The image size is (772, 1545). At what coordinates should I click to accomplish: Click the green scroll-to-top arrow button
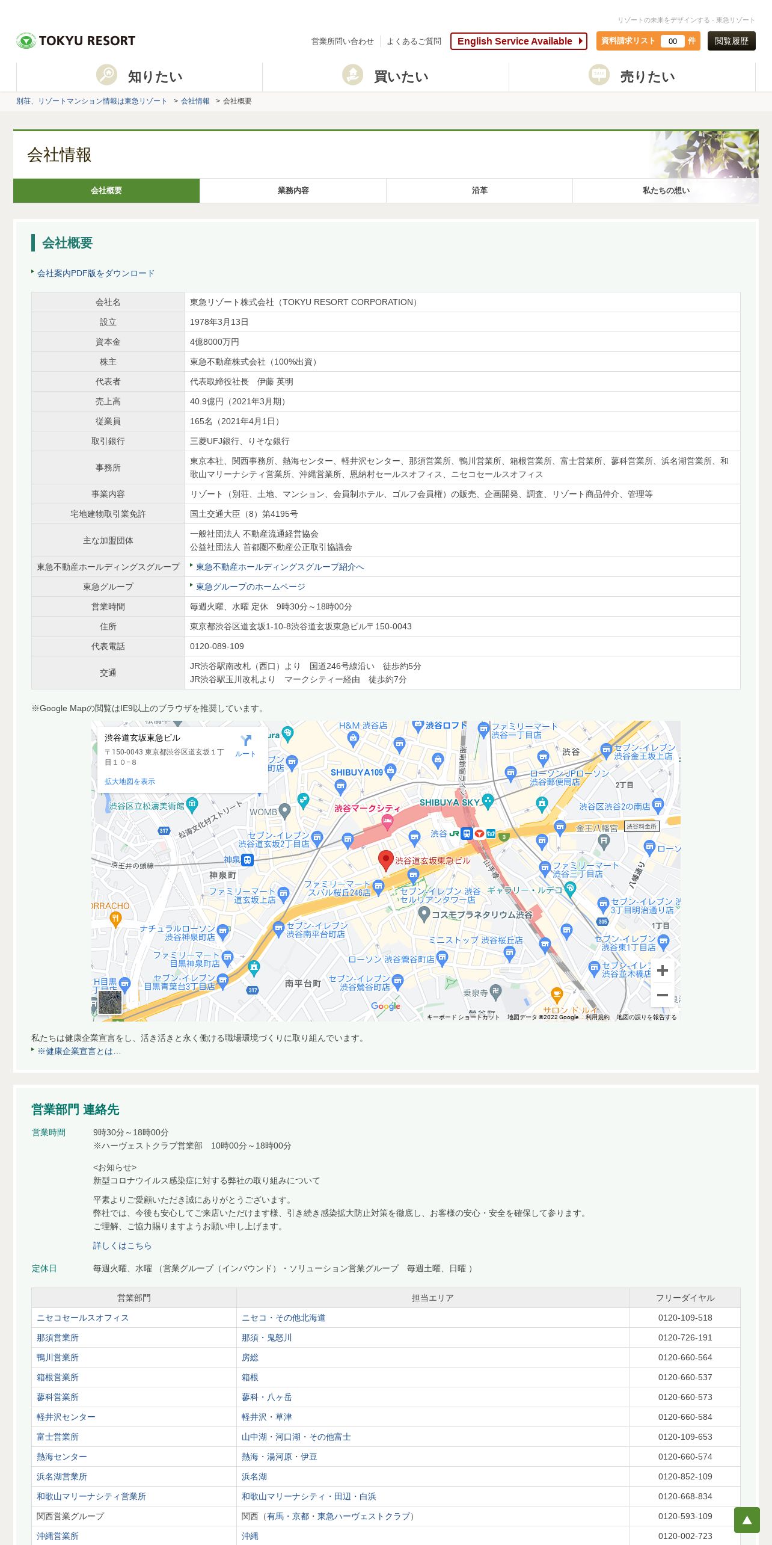click(x=747, y=1520)
